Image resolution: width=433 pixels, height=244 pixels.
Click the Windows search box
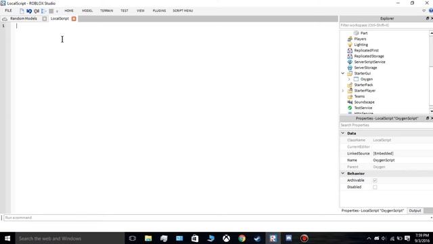tap(70, 238)
